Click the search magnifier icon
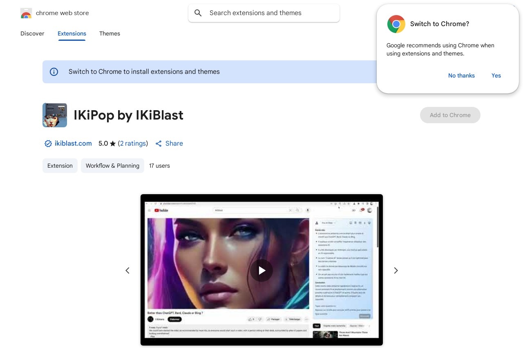523x348 pixels. click(x=198, y=13)
